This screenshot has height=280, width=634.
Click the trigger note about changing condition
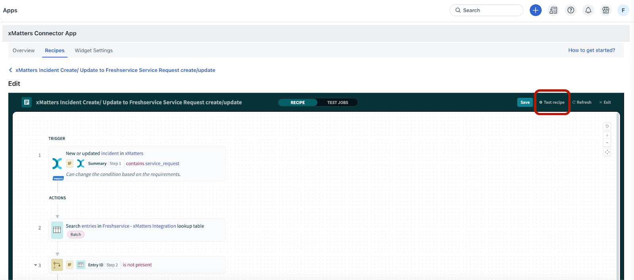(123, 174)
